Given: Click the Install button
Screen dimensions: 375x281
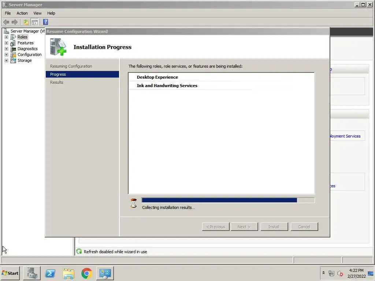Looking at the screenshot, I should (x=274, y=227).
